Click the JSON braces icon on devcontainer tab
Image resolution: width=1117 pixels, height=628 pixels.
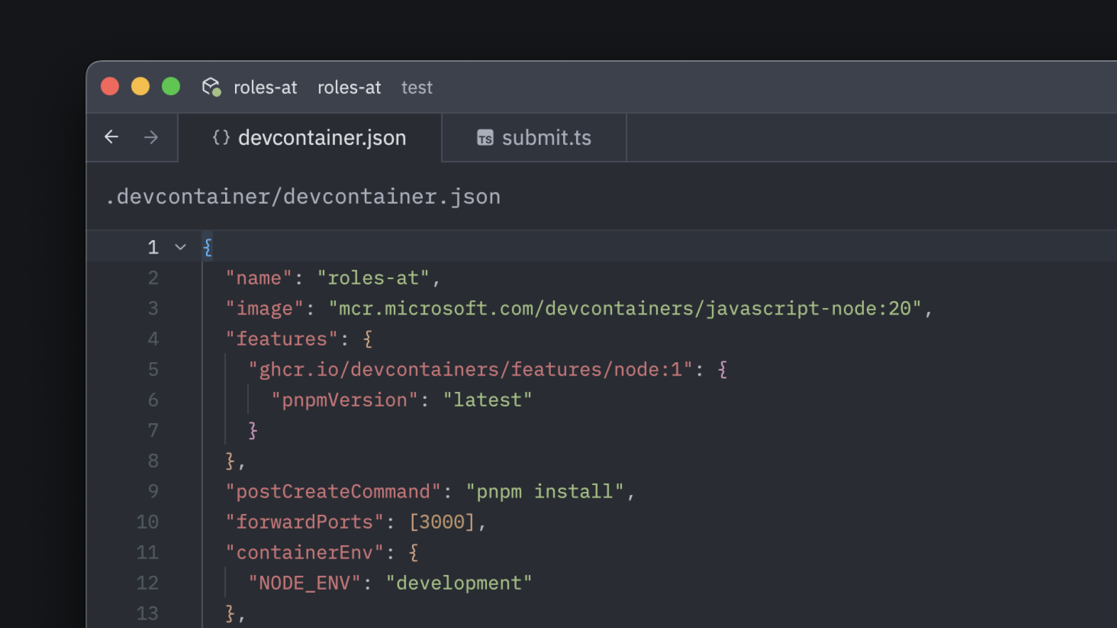tap(221, 138)
